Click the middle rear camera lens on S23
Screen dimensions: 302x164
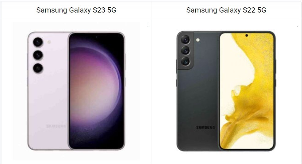[38, 55]
